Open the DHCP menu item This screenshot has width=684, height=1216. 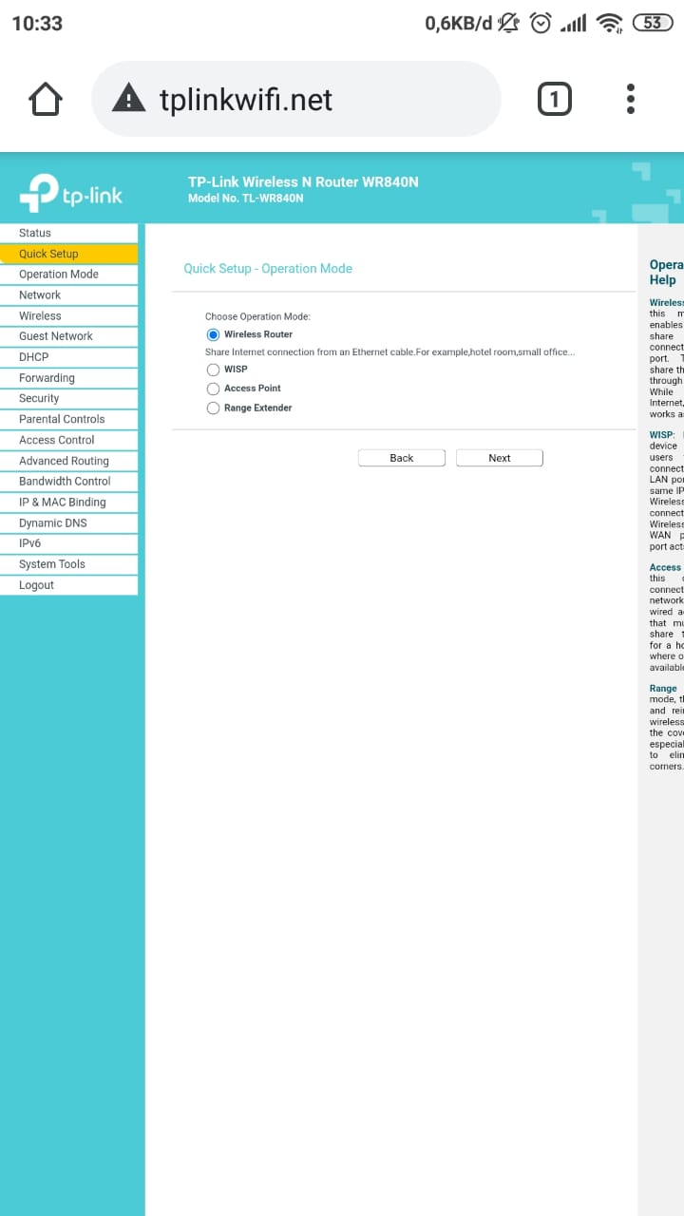pyautogui.click(x=68, y=357)
